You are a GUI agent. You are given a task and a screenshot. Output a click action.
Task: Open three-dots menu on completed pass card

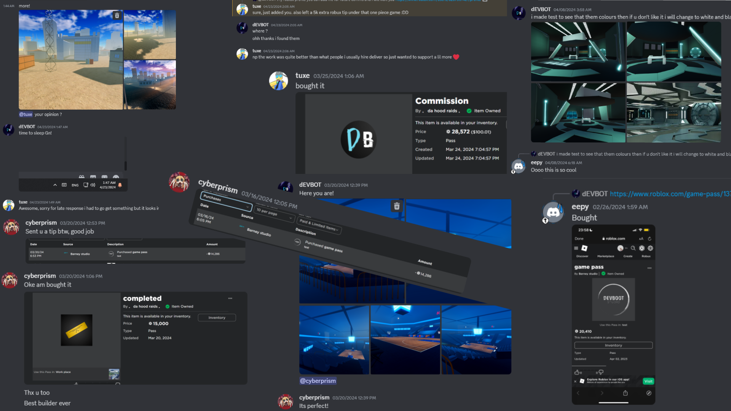230,298
